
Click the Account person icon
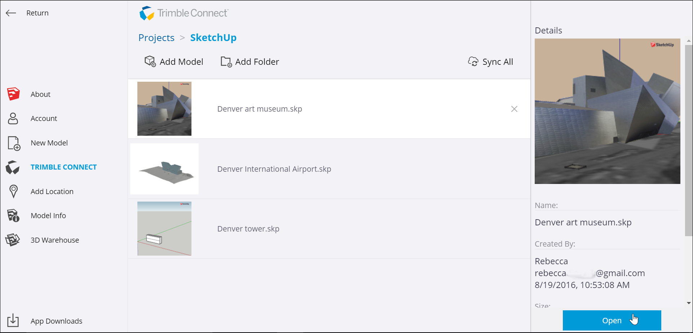click(13, 118)
